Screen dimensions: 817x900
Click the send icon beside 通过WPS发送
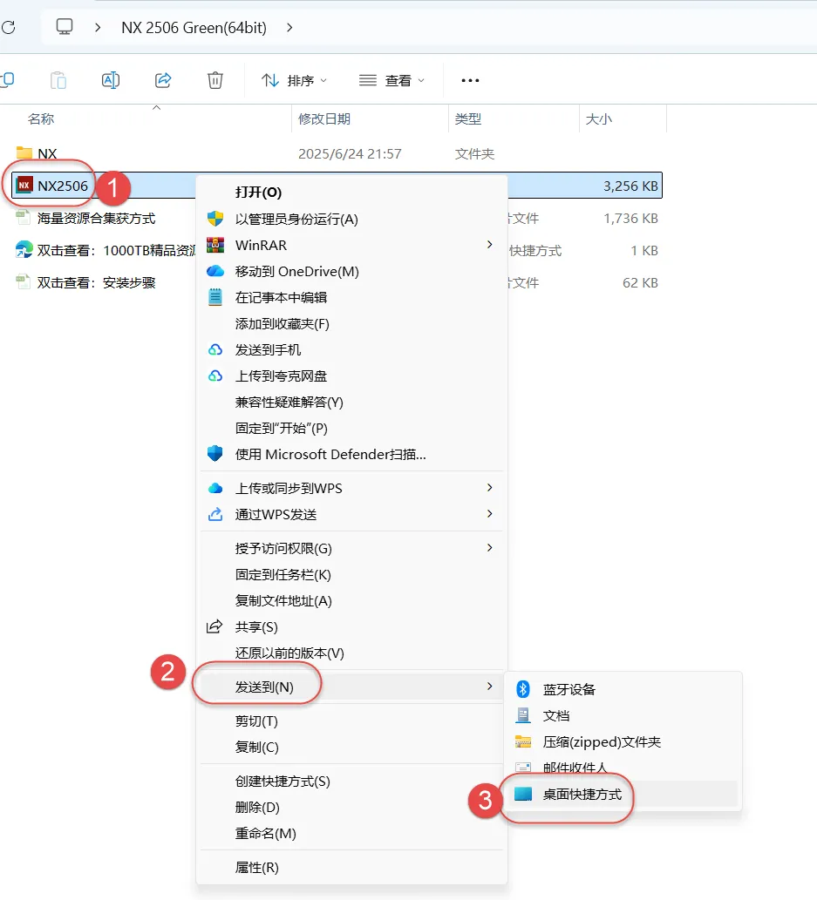(214, 514)
